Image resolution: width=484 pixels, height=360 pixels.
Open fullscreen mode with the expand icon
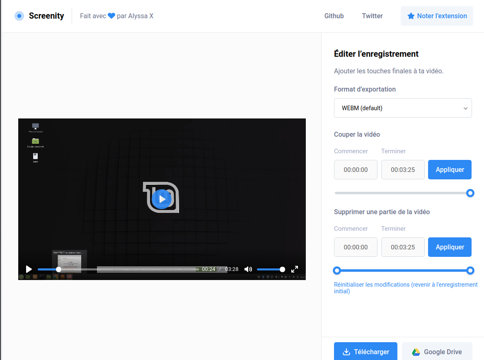point(295,269)
